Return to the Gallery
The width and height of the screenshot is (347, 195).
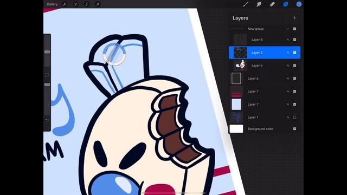(52, 4)
